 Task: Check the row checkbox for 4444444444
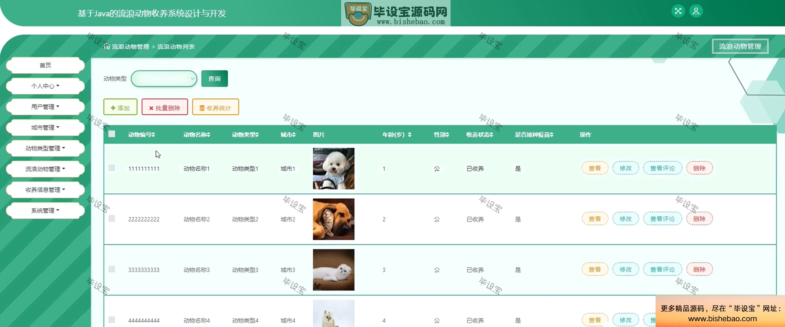click(112, 320)
